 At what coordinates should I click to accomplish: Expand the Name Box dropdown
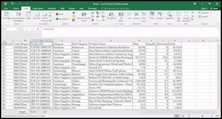pos(17,29)
